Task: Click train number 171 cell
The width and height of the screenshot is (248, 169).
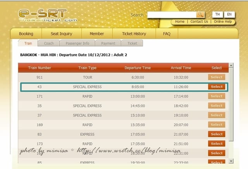Action: (40, 96)
